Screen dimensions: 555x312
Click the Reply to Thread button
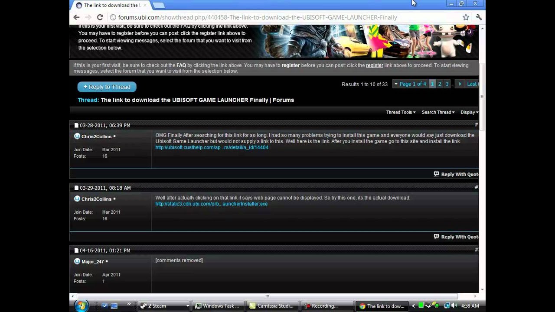coord(107,87)
